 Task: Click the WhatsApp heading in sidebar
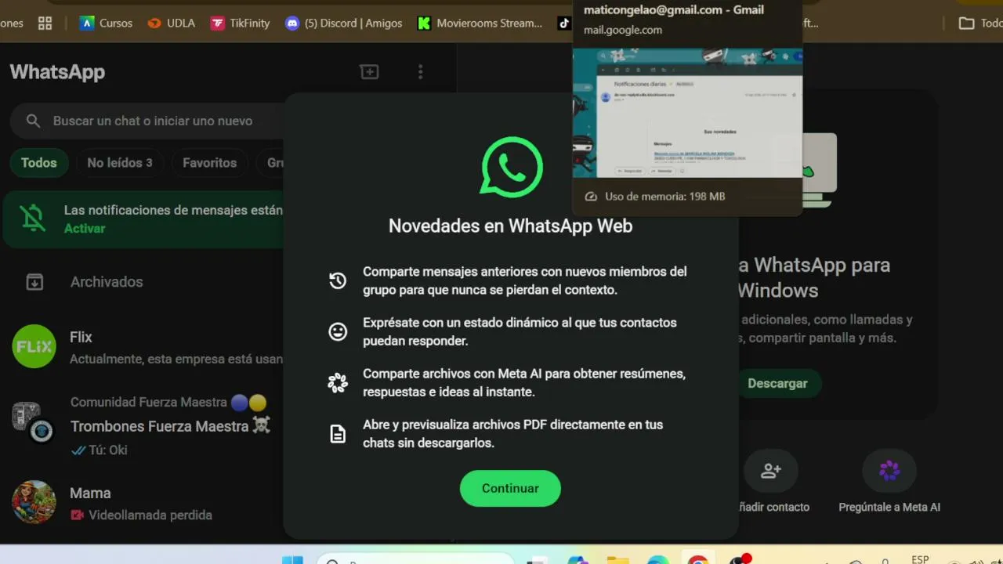(57, 72)
